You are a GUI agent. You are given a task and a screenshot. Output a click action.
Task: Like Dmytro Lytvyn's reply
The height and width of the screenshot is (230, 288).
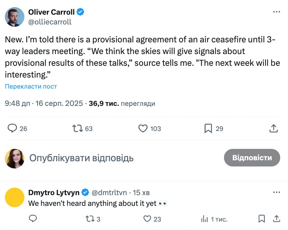coord(148,219)
